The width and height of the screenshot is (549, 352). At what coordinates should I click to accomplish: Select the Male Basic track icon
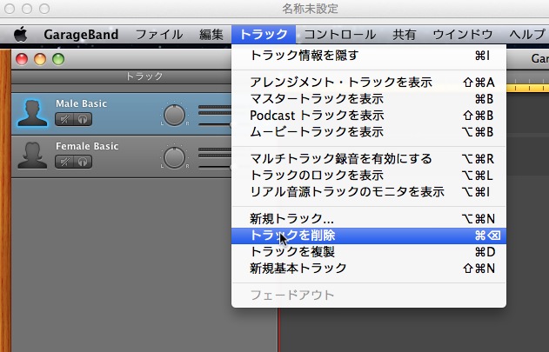(x=32, y=112)
